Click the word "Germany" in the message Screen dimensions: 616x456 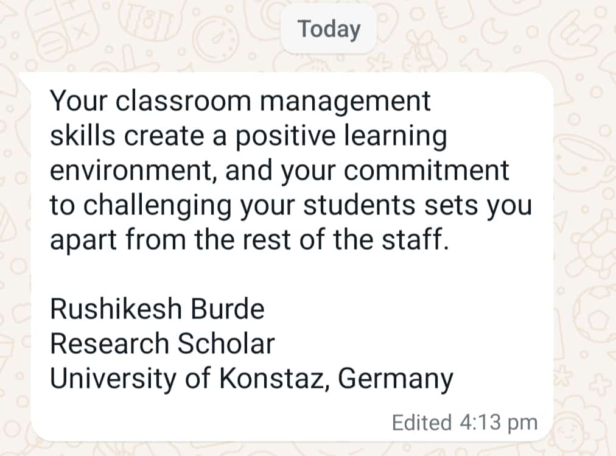point(395,379)
